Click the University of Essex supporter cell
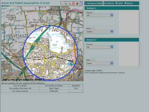Screen dimensions: 149x112 click(x=54, y=86)
